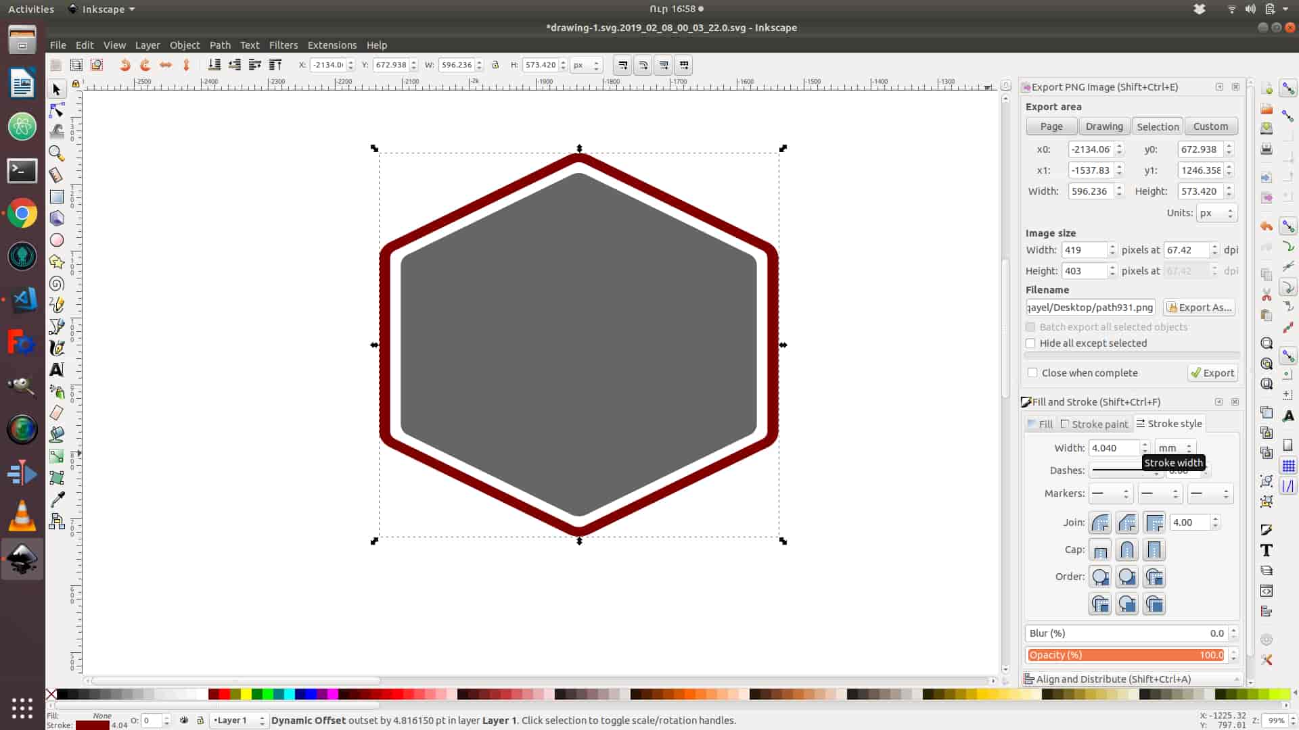Open the export Units px dropdown
The width and height of the screenshot is (1299, 730).
pyautogui.click(x=1216, y=213)
